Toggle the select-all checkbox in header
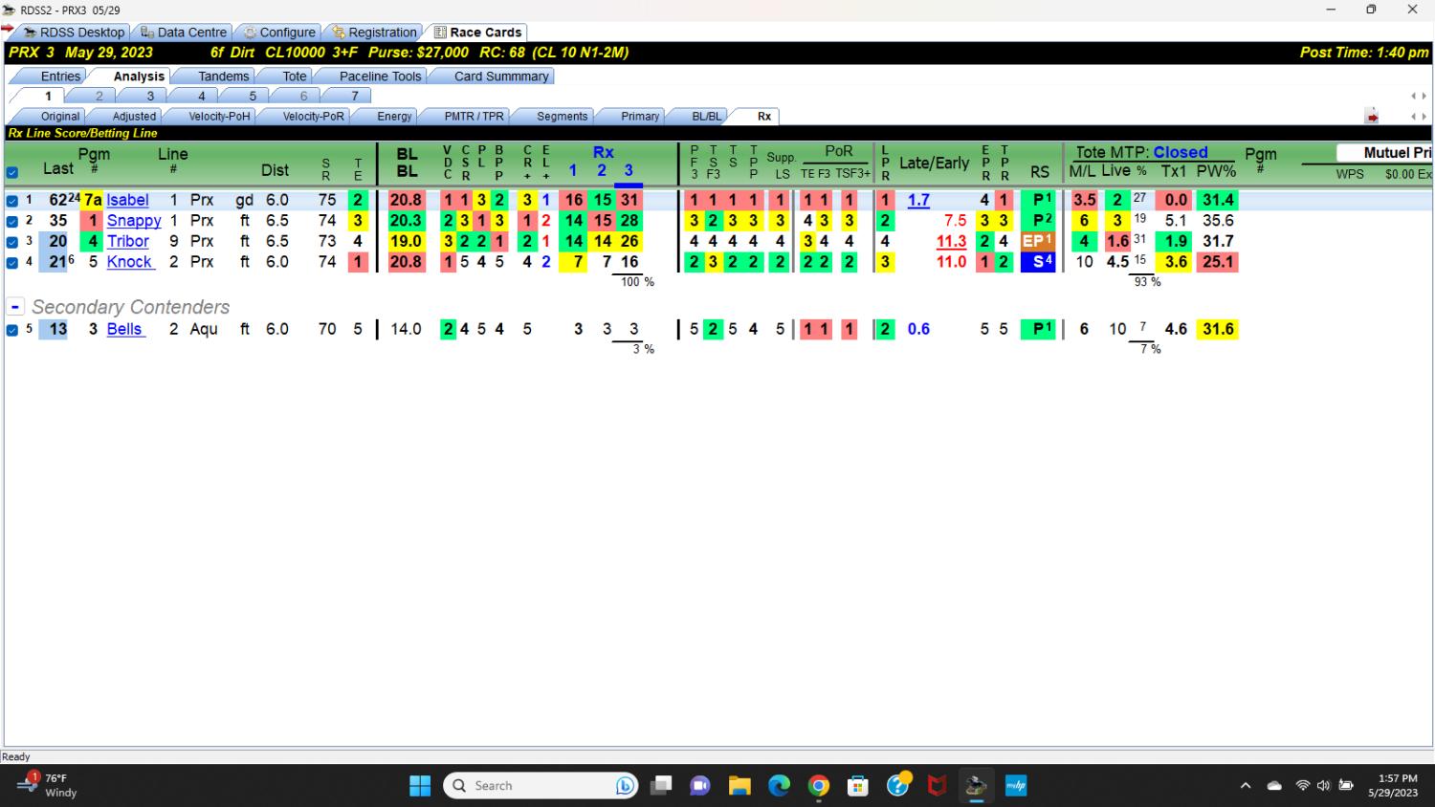 point(11,173)
